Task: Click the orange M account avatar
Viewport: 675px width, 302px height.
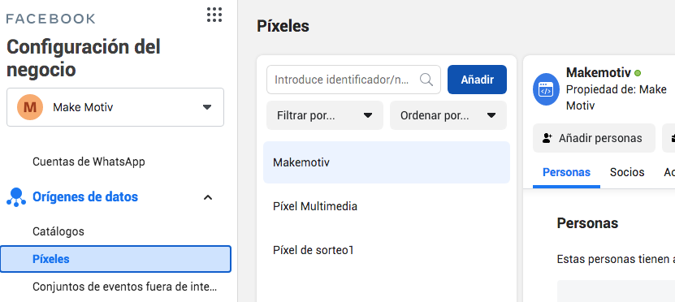Action: (x=30, y=107)
